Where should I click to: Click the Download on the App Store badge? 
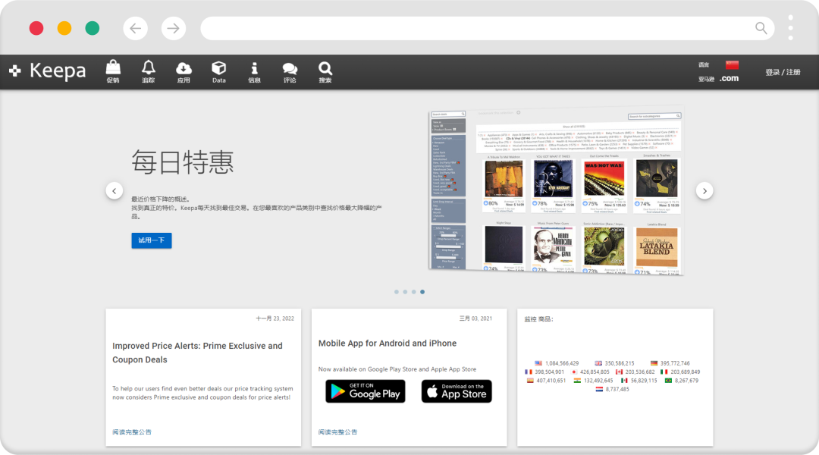point(457,391)
